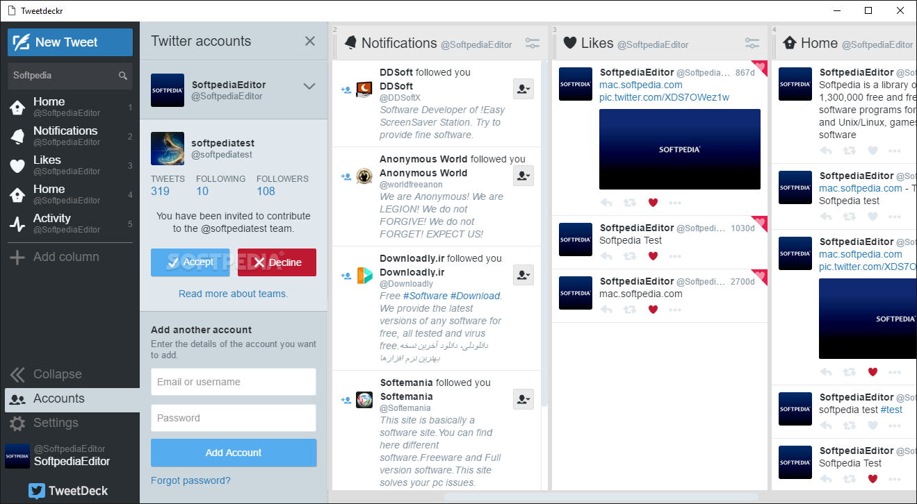This screenshot has height=504, width=917.
Task: Focus the Softpedia search field
Action: click(70, 76)
